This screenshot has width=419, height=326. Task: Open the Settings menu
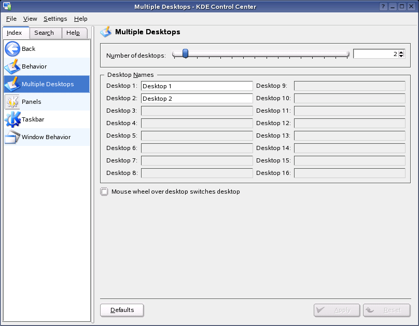[55, 19]
